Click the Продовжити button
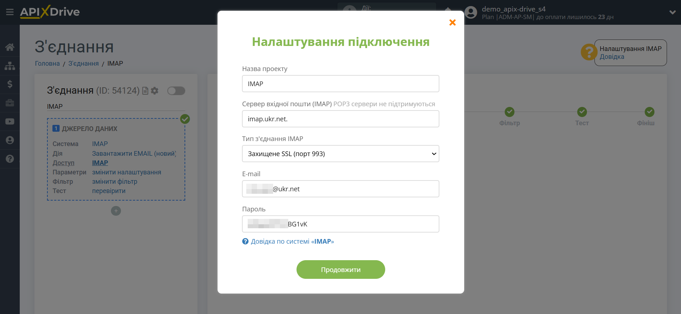Image resolution: width=681 pixels, height=314 pixels. 341,270
